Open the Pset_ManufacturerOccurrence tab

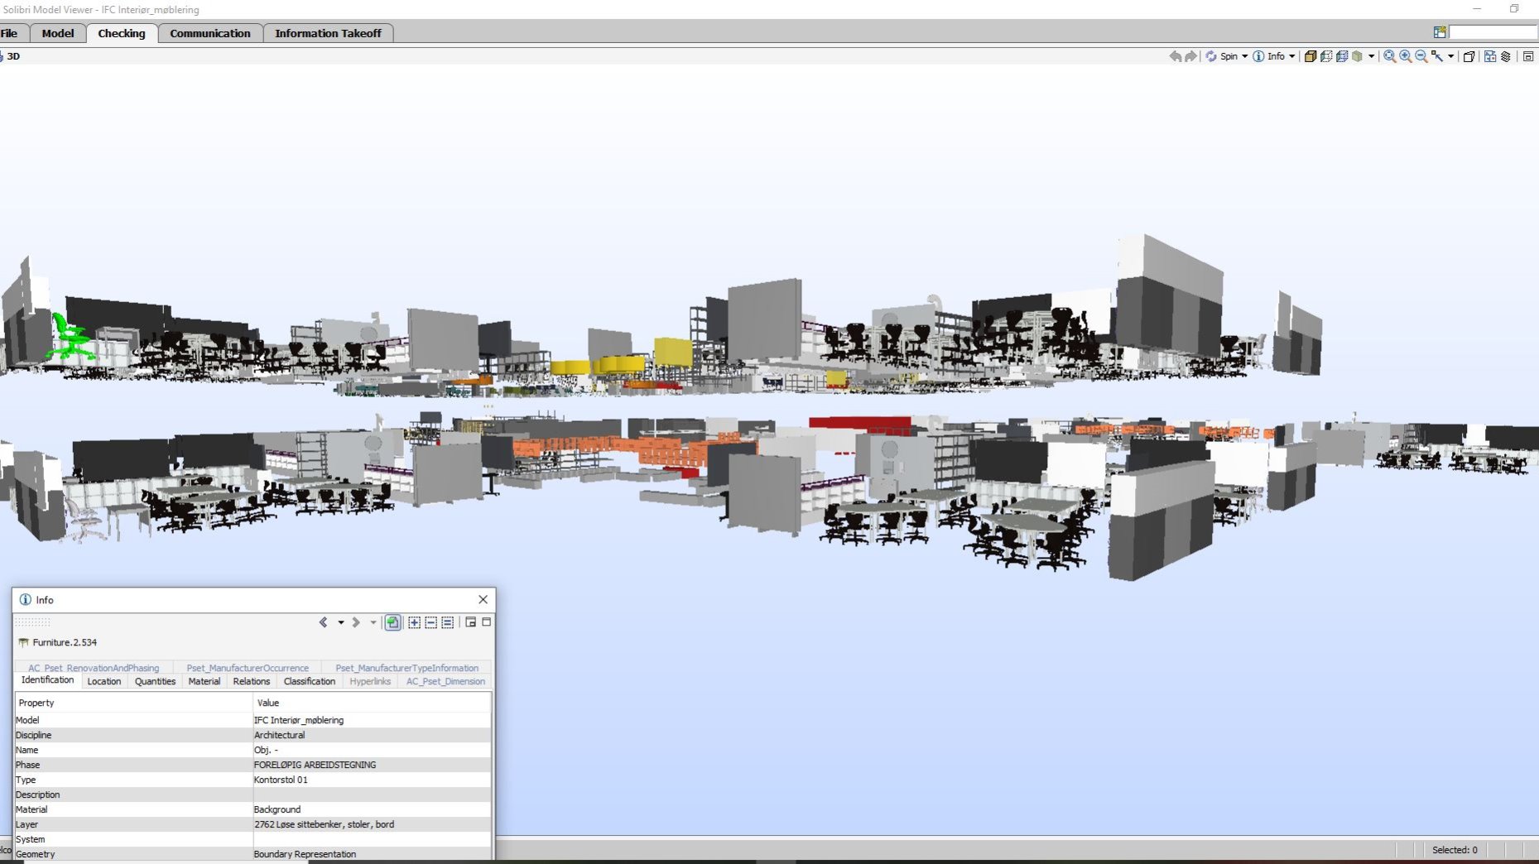[248, 668]
